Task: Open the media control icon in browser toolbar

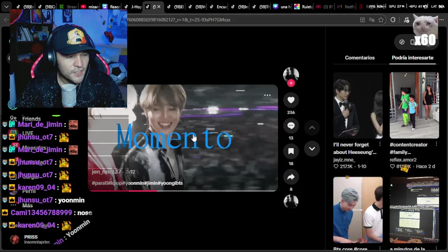Action: (406, 20)
